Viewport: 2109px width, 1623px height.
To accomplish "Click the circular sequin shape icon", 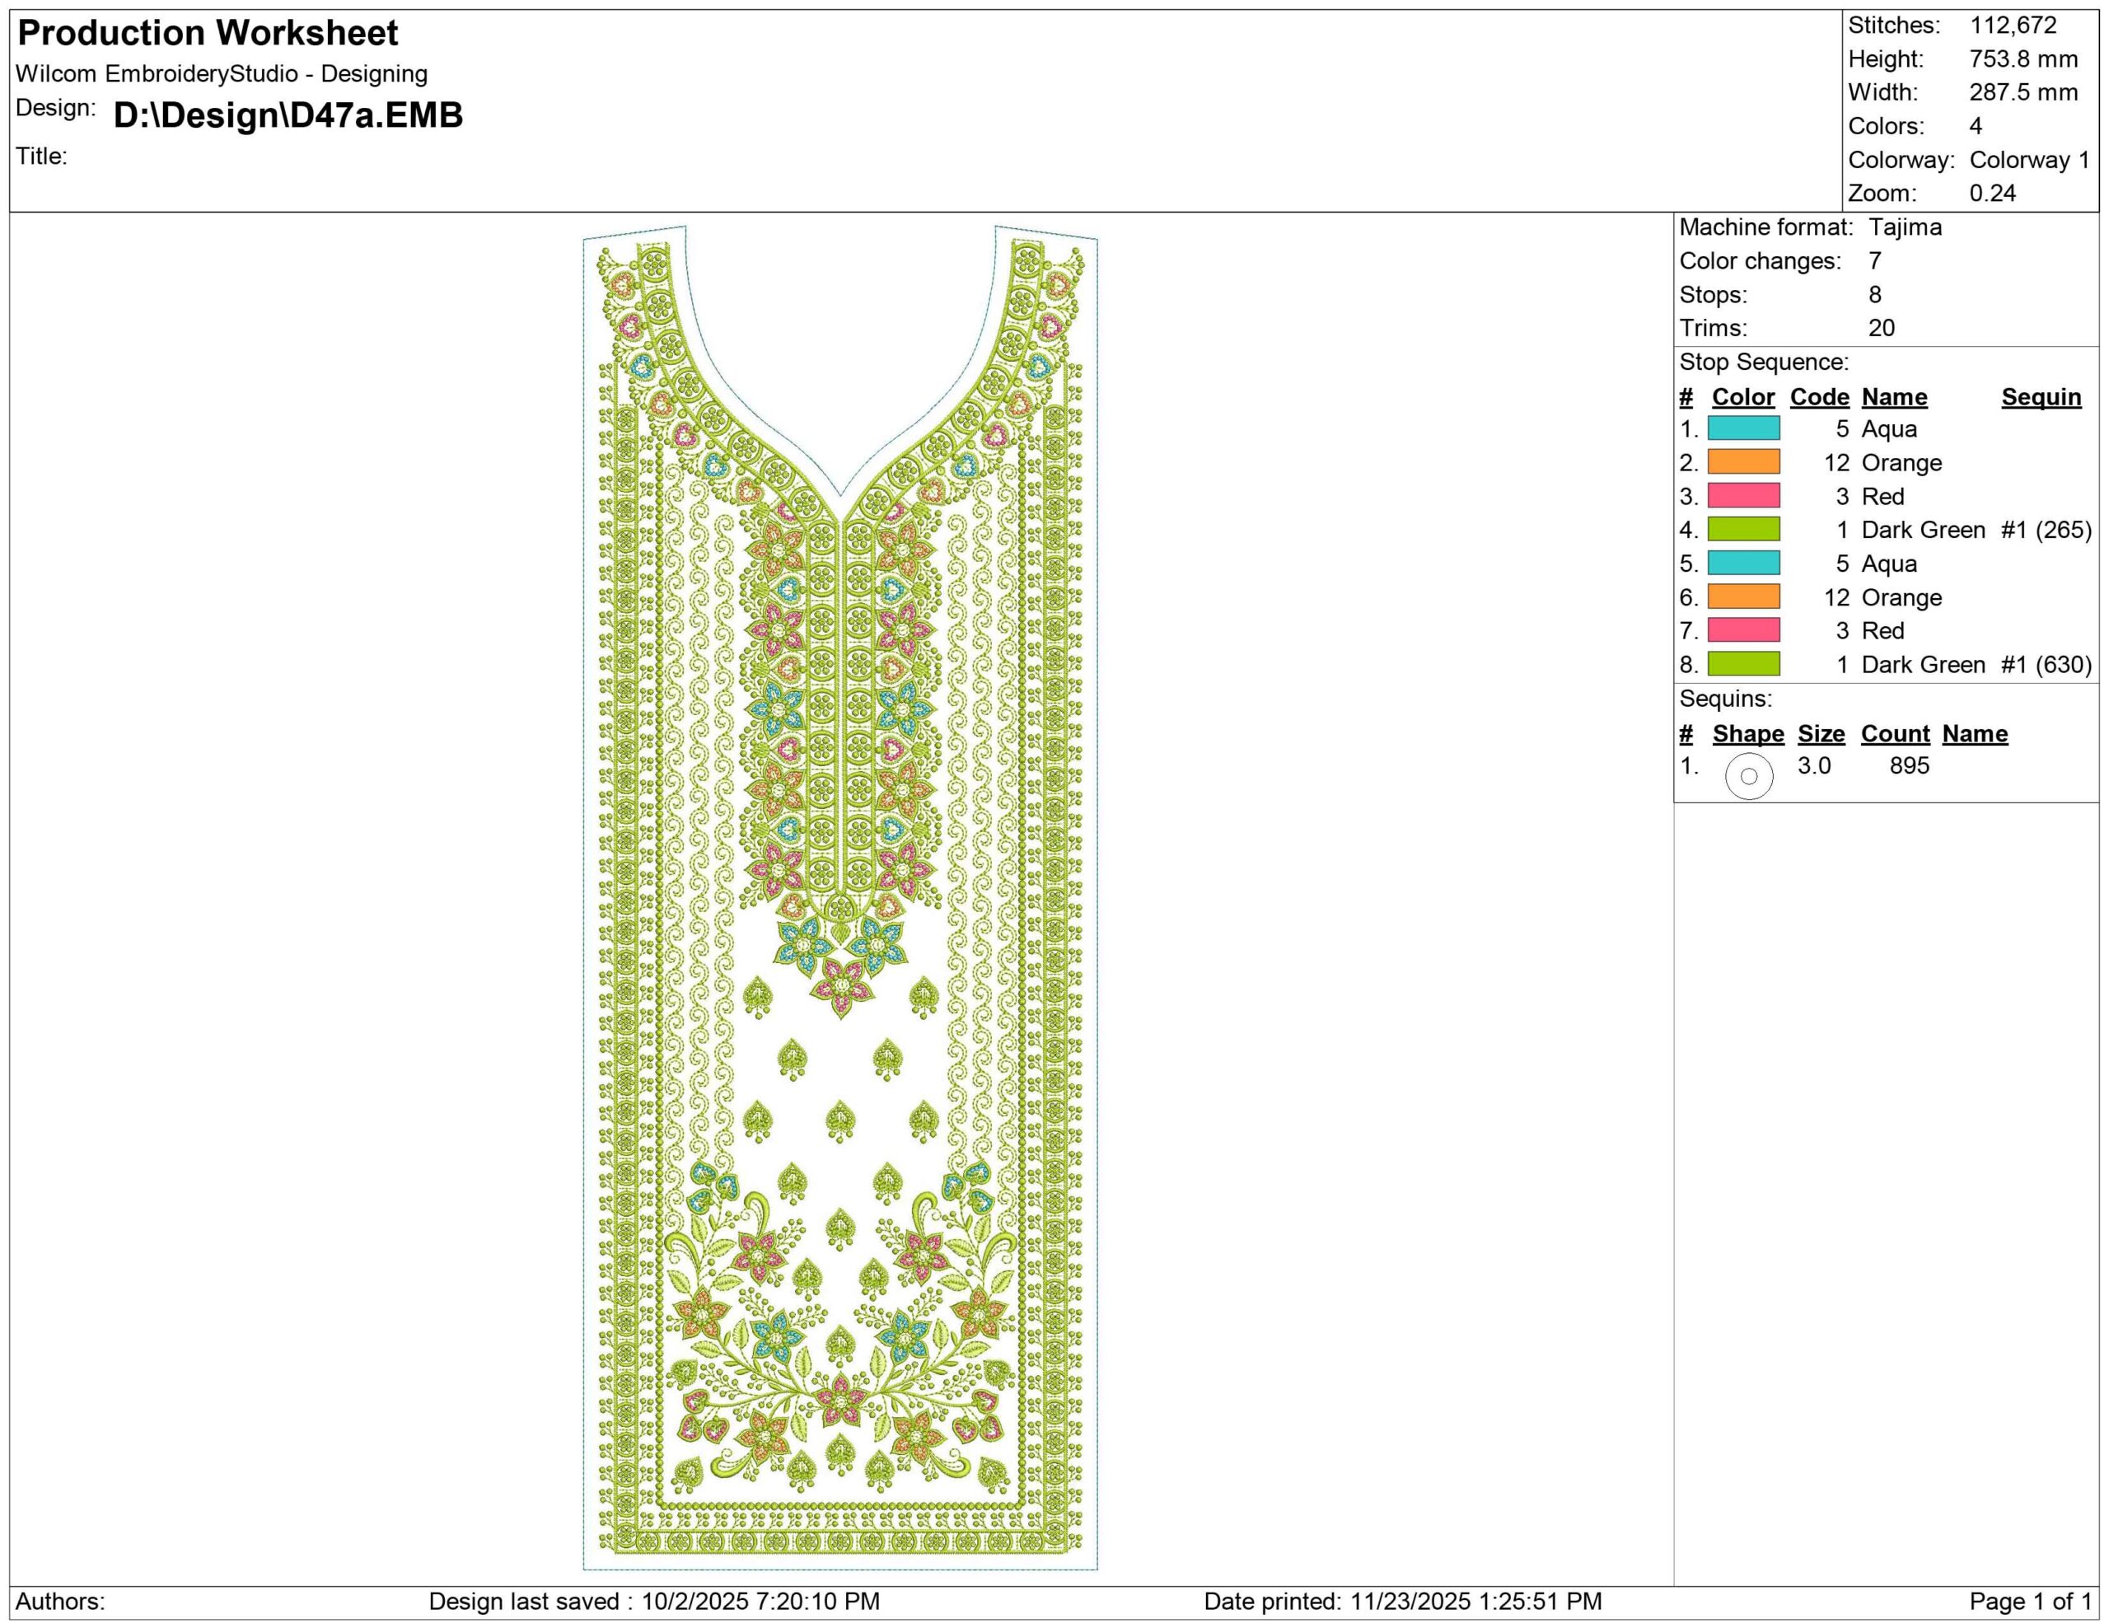I will coord(1749,776).
